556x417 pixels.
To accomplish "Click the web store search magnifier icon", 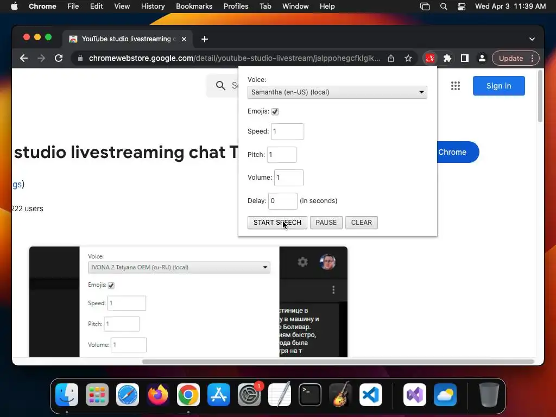I will [220, 85].
